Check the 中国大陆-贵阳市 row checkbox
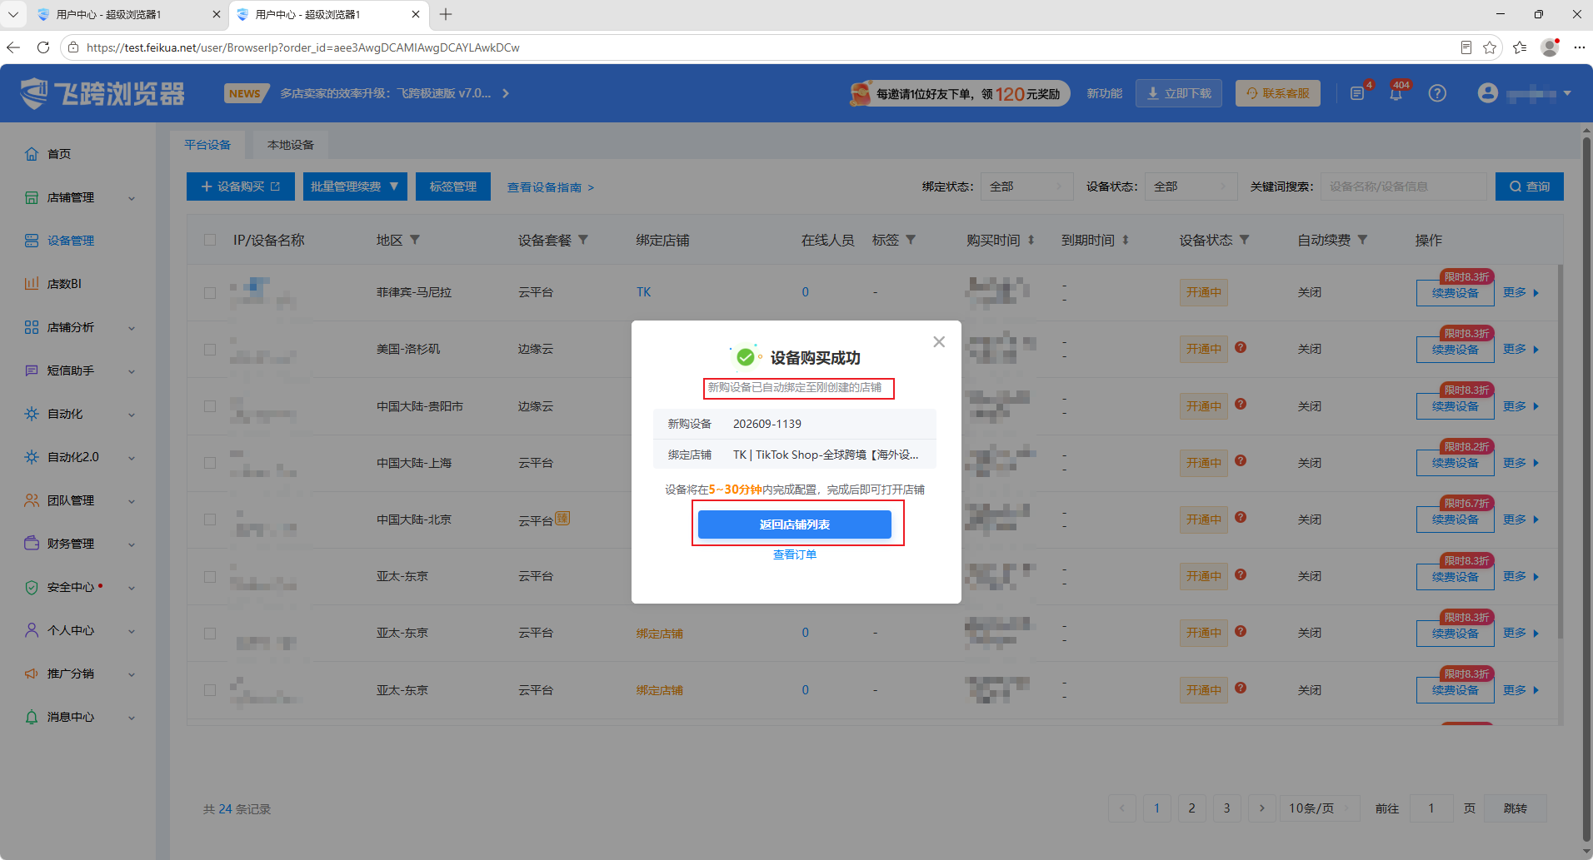 [210, 406]
